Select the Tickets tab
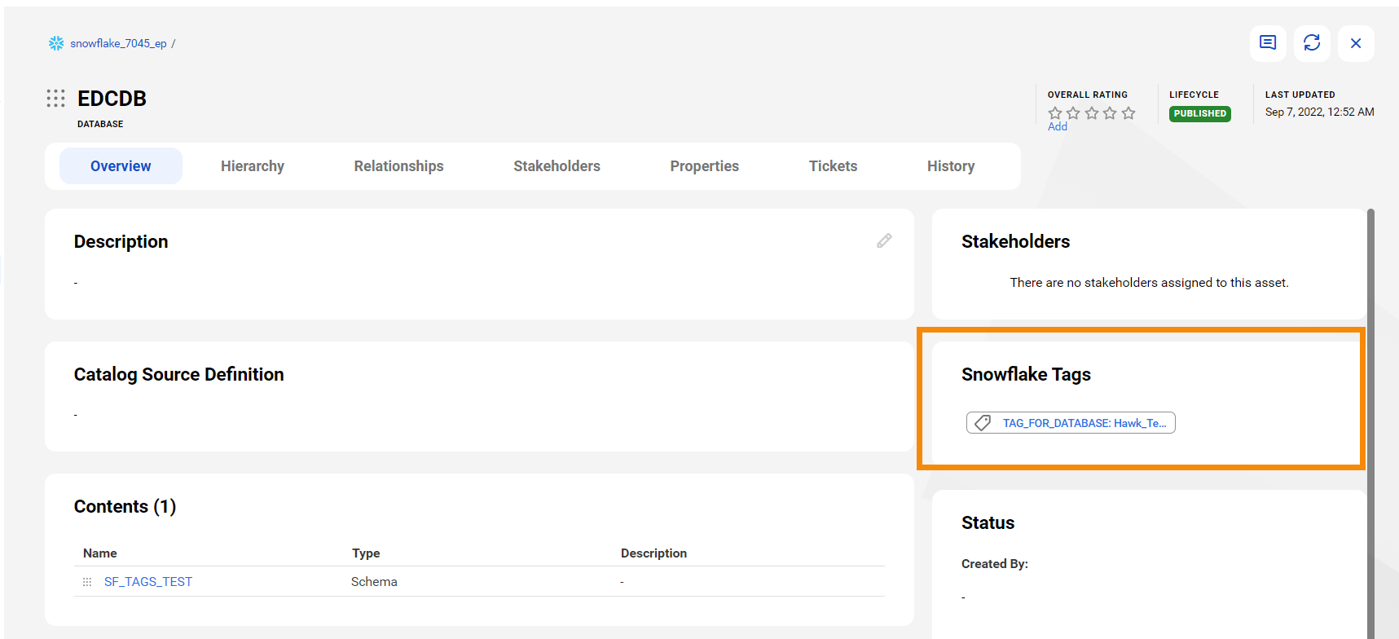 pos(833,166)
